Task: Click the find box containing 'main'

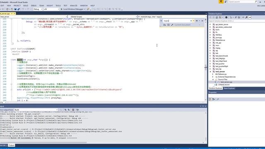Action: click(x=176, y=21)
